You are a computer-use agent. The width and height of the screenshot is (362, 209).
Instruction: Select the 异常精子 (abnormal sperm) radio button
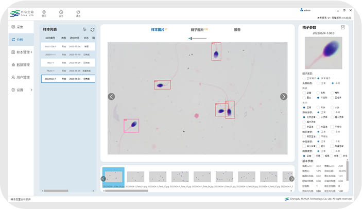[x=318, y=78]
